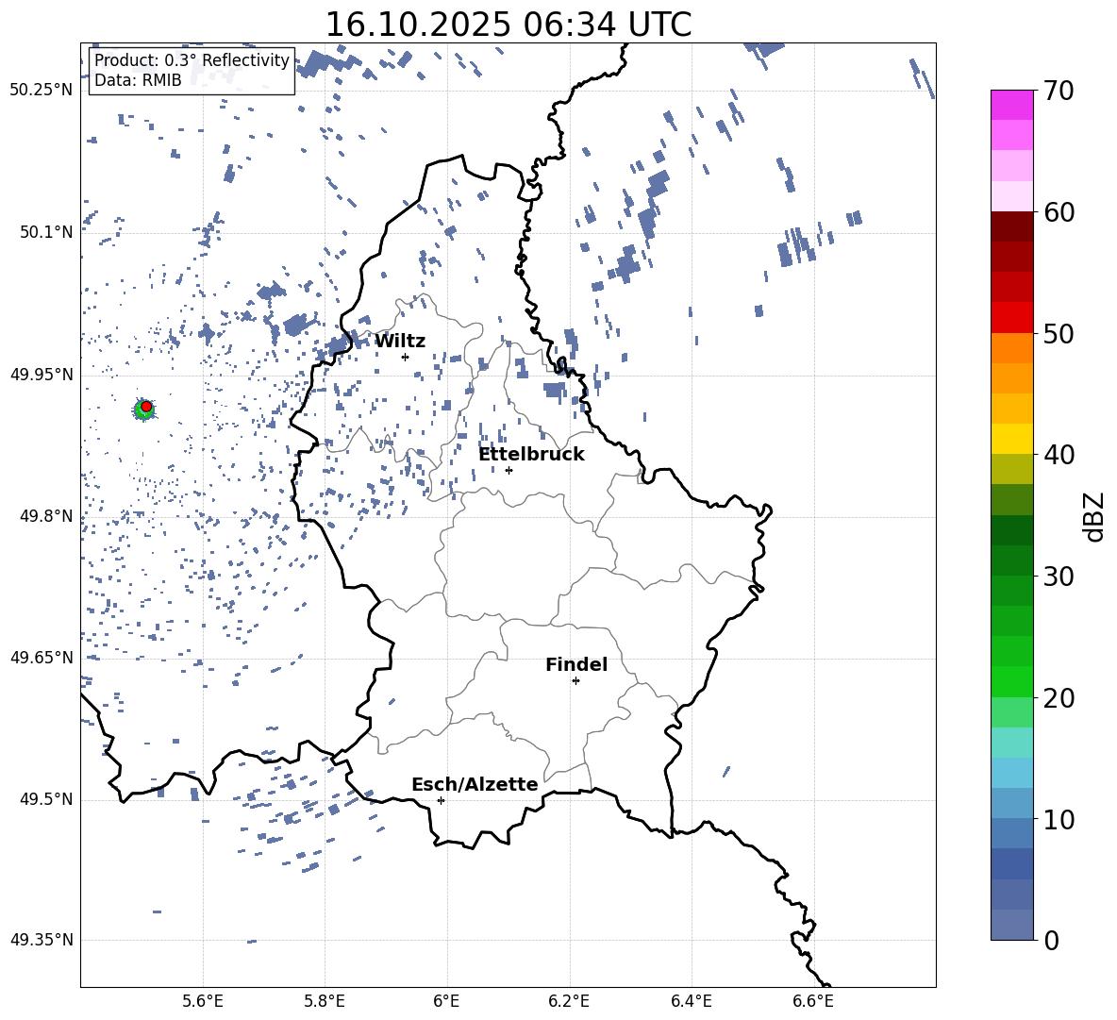
Task: Pick the light cyan colorbar swatch below 20
Action: point(1012,743)
